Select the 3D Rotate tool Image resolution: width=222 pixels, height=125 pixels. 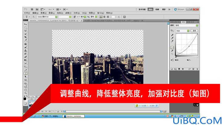[26, 83]
